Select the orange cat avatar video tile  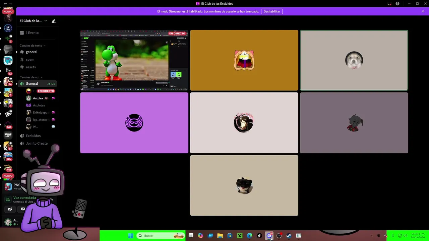pyautogui.click(x=244, y=60)
